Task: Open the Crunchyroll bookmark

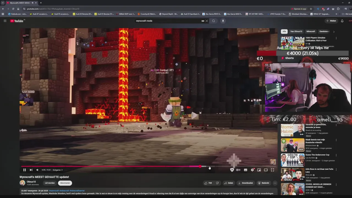Action: click(147, 14)
